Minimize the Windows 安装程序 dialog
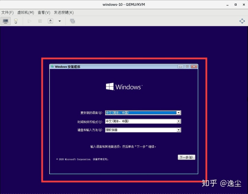This screenshot has height=194, width=248. tap(180, 67)
